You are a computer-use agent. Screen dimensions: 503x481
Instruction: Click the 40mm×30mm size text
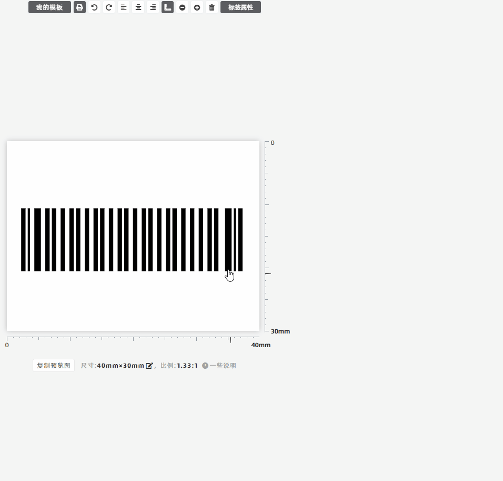[120, 366]
